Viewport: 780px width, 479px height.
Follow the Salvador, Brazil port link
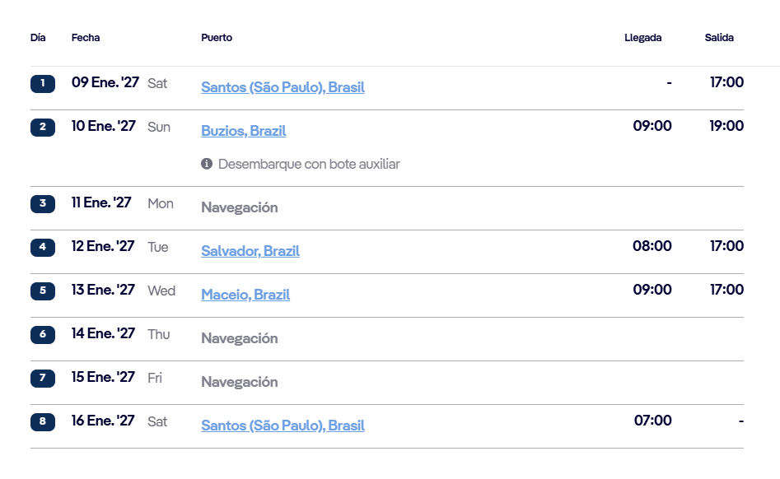coord(250,251)
